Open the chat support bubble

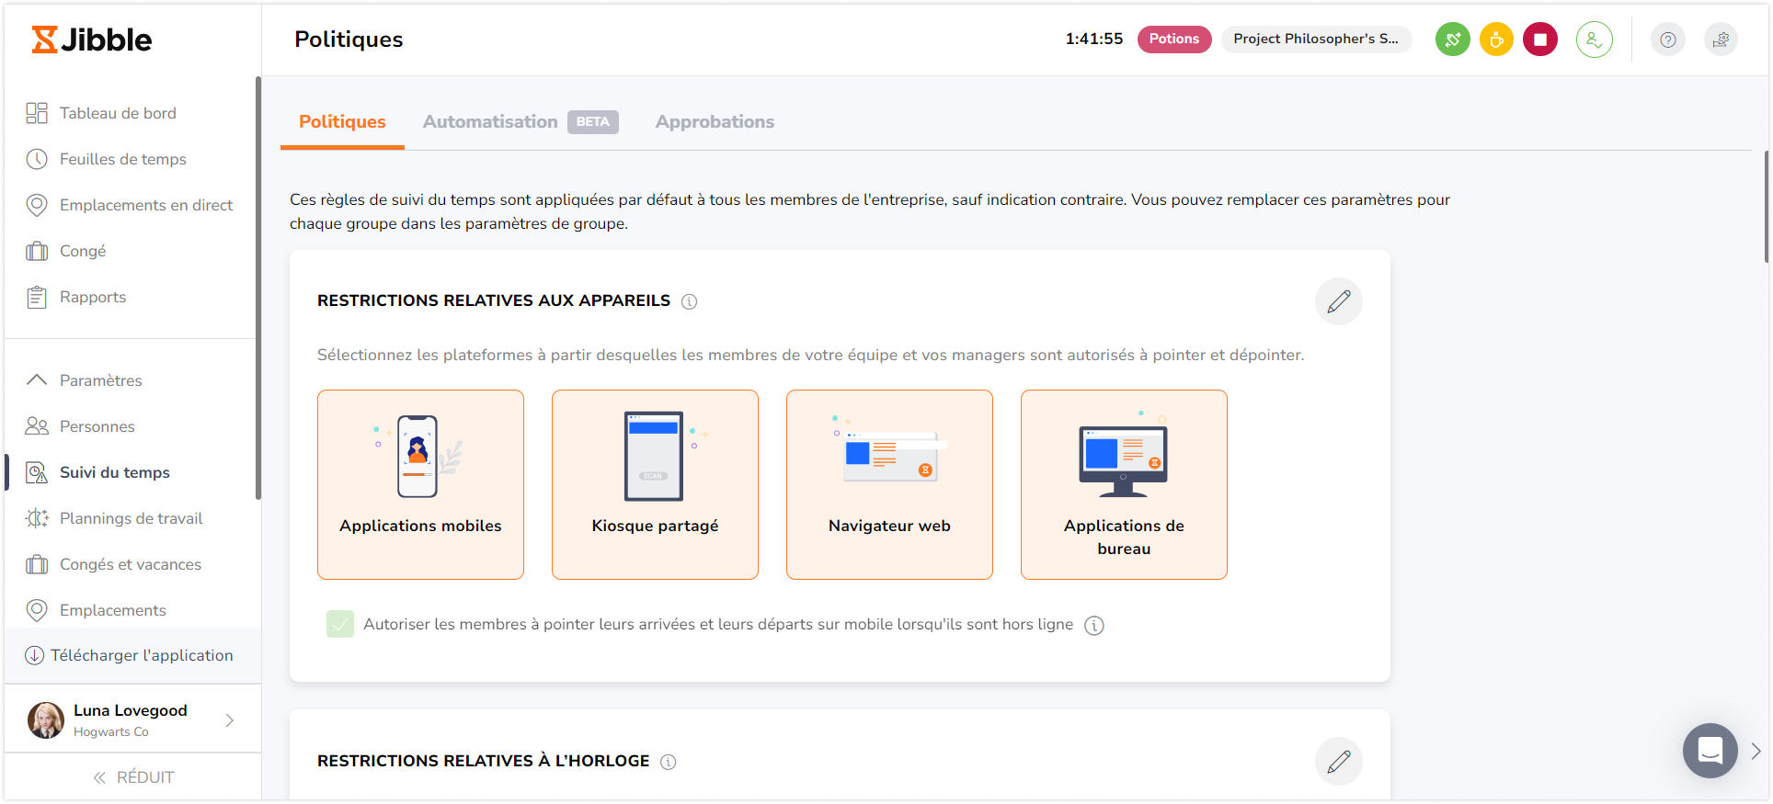(x=1710, y=751)
